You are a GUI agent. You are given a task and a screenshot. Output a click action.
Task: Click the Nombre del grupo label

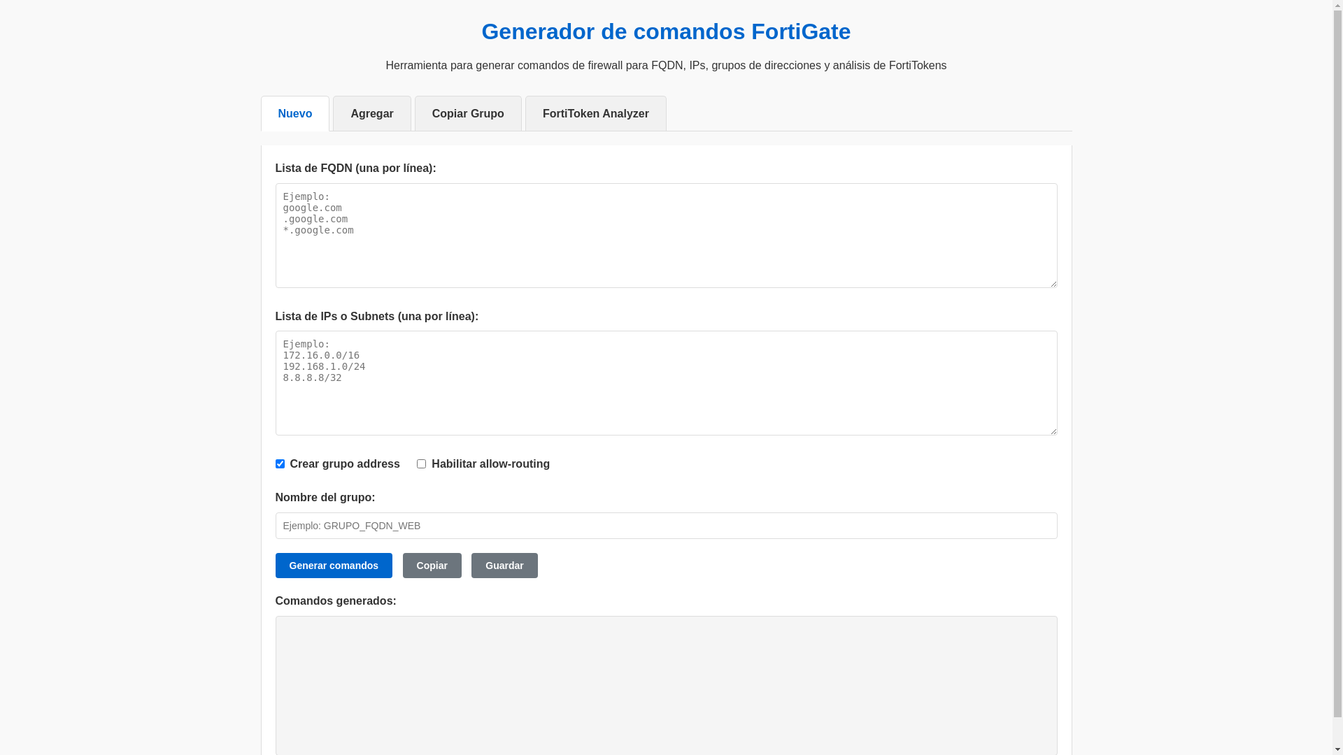coord(325,498)
